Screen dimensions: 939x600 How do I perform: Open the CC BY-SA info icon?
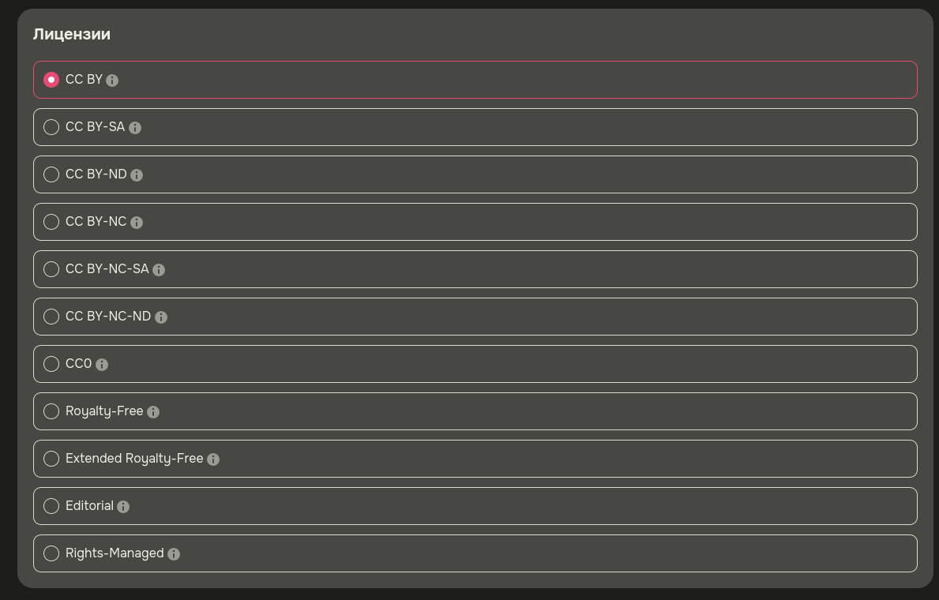[135, 128]
